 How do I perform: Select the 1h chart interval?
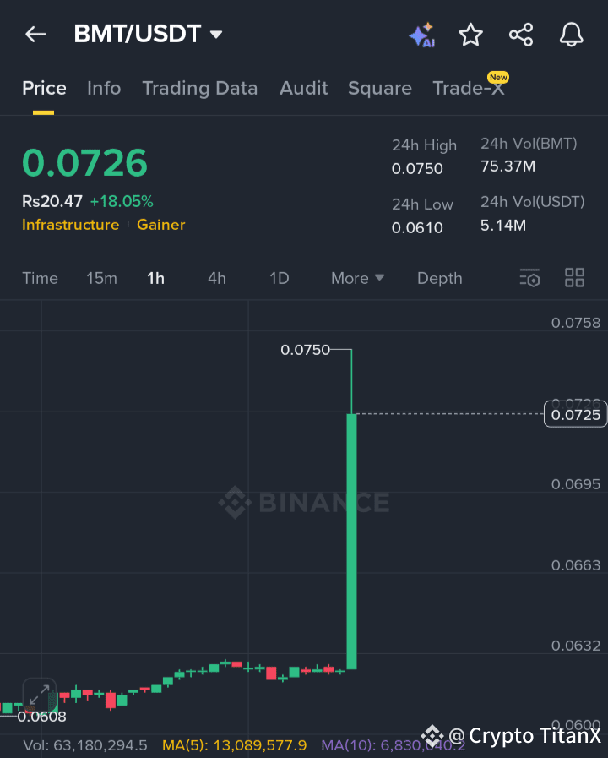tap(155, 279)
